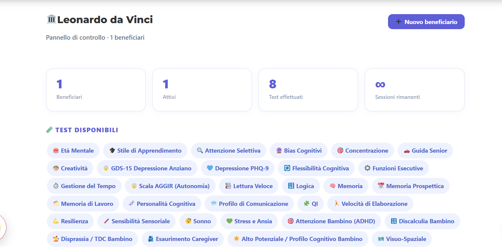Image resolution: width=502 pixels, height=247 pixels.
Task: Open the Stress e Ansia test
Action: point(249,221)
